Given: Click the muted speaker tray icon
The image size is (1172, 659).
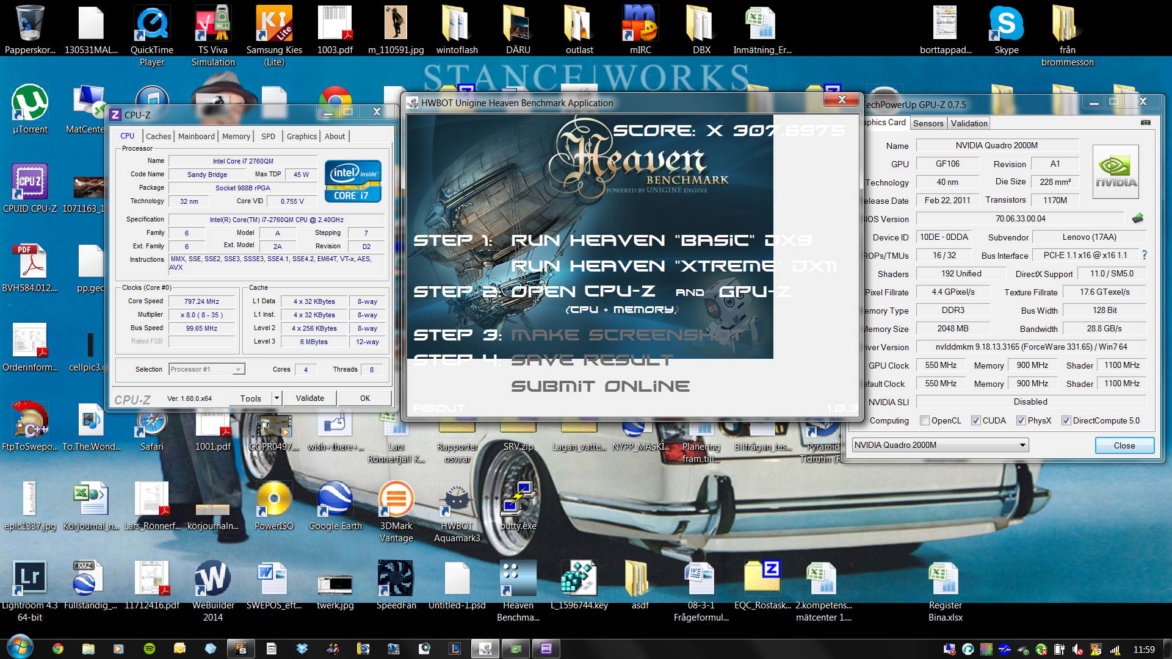Looking at the screenshot, I should point(1078,649).
